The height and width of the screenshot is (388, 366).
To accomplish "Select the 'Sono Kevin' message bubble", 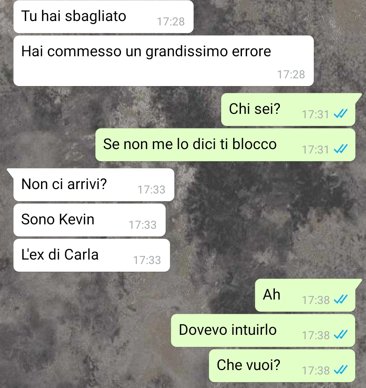I will click(x=89, y=220).
